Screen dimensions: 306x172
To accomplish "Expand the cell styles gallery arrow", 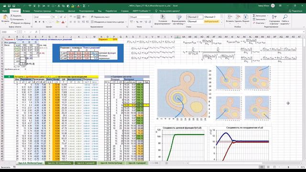I will point(221,23).
